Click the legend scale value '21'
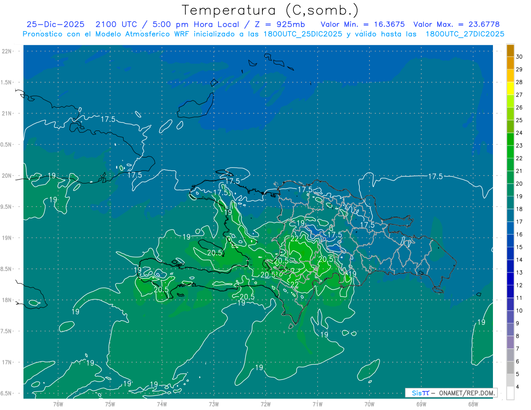The height and width of the screenshot is (410, 531). pos(519,171)
